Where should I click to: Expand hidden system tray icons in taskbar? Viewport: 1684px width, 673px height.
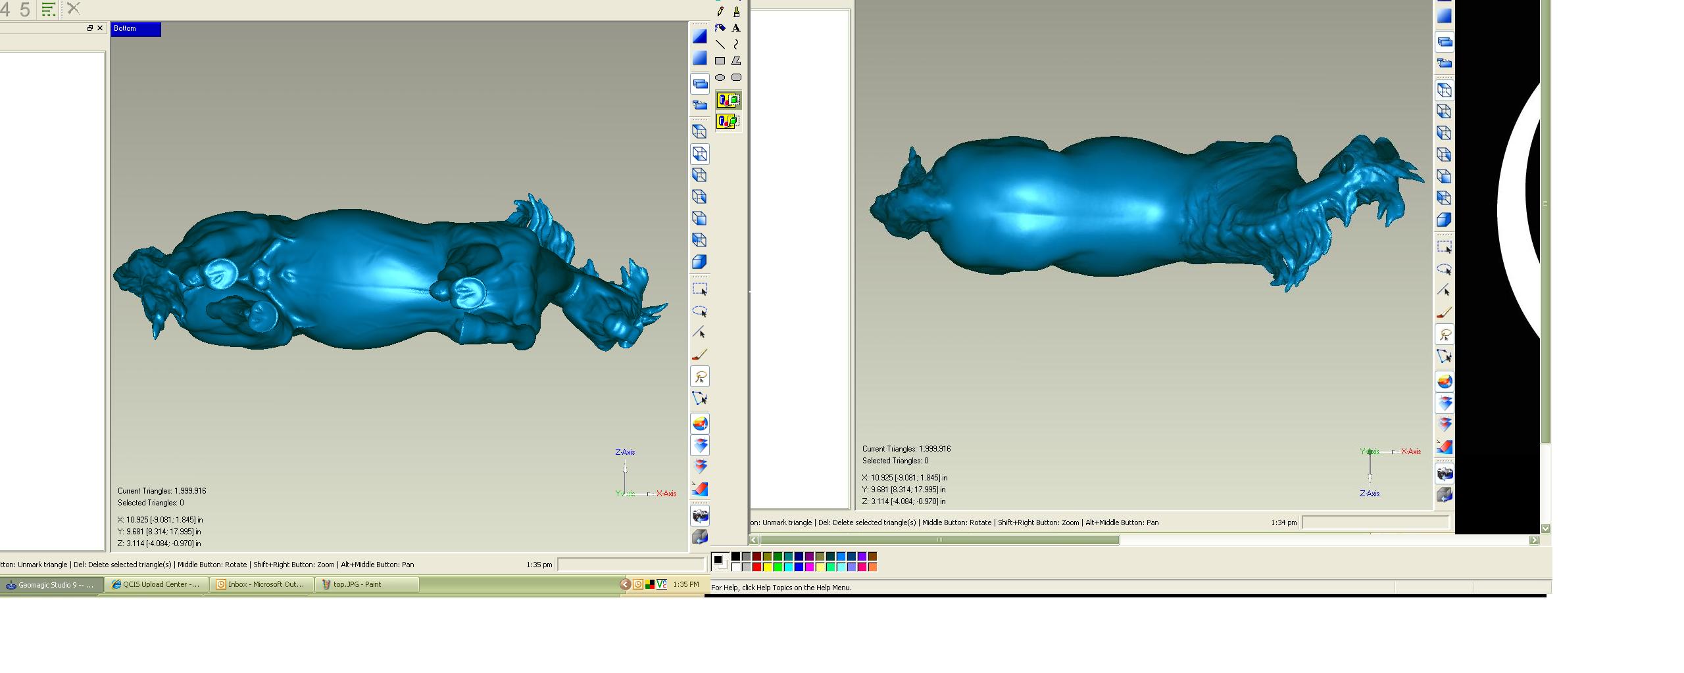tap(625, 584)
